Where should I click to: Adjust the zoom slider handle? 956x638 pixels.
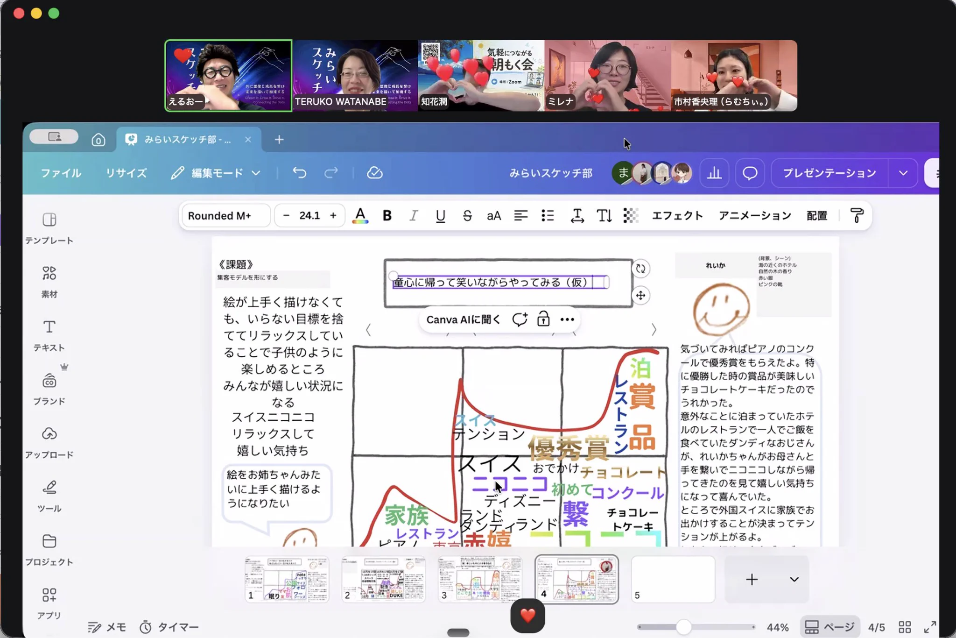(x=683, y=627)
